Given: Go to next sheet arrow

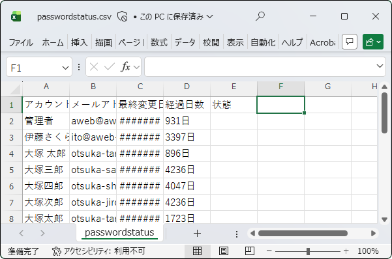Looking at the screenshot, I should 42,234.
